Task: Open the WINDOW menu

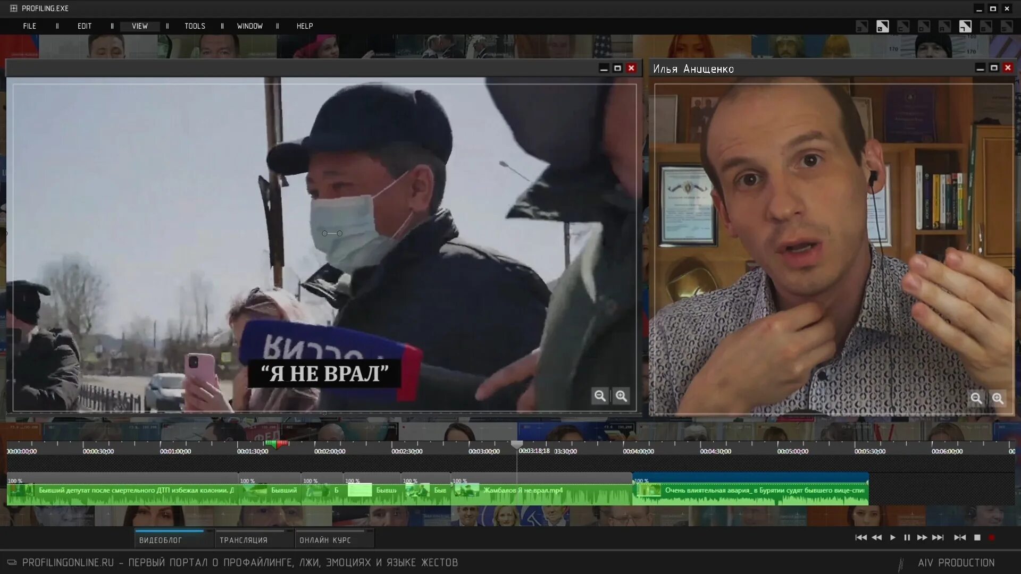Action: coord(250,26)
